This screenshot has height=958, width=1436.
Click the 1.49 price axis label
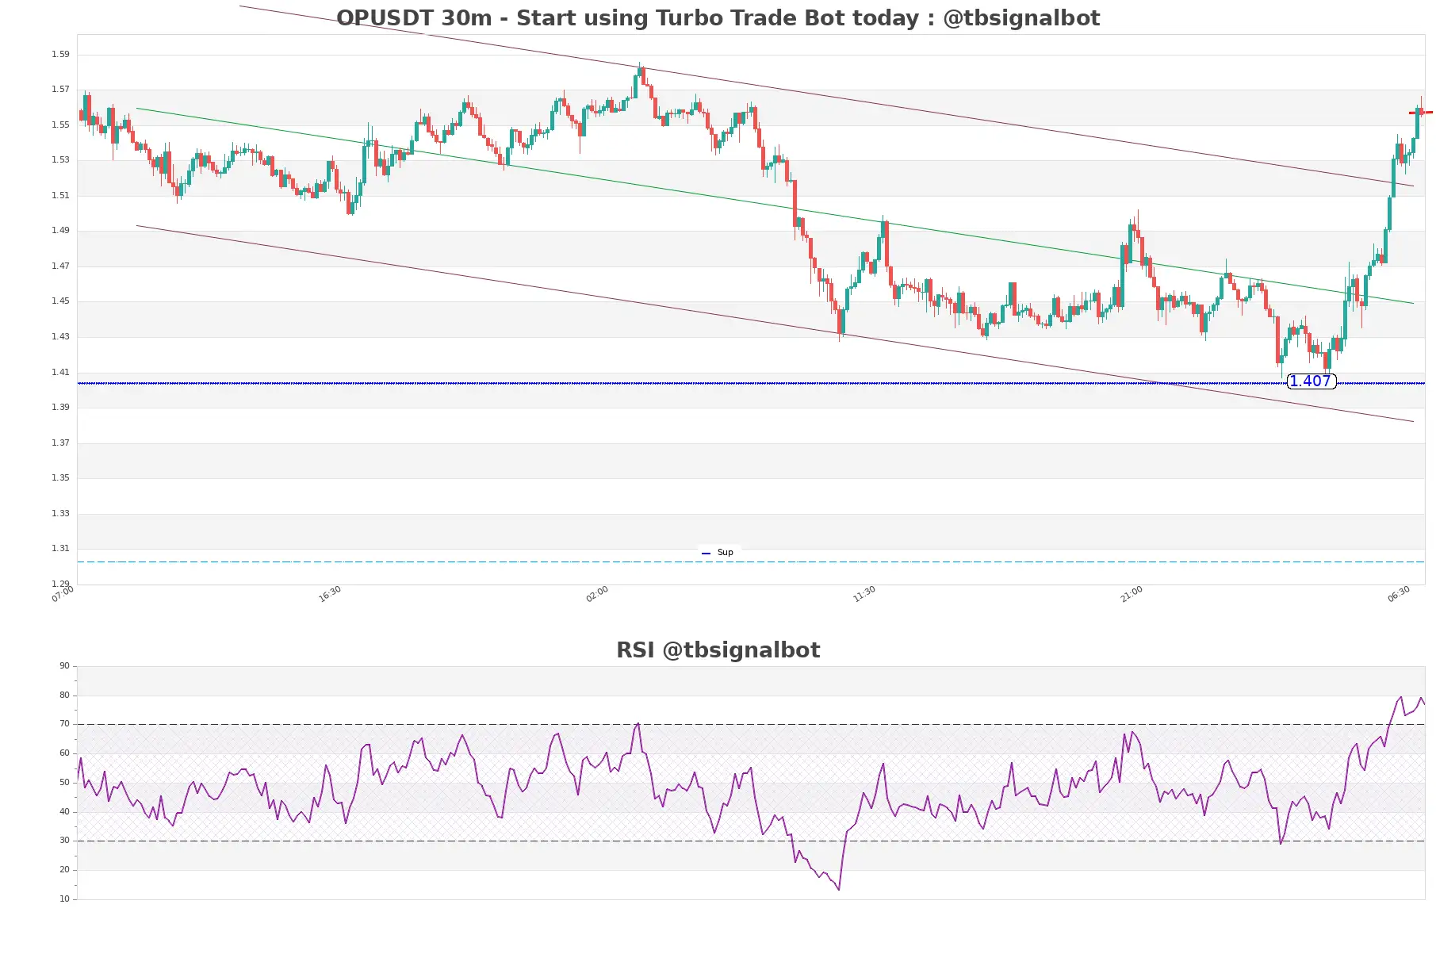pyautogui.click(x=60, y=231)
